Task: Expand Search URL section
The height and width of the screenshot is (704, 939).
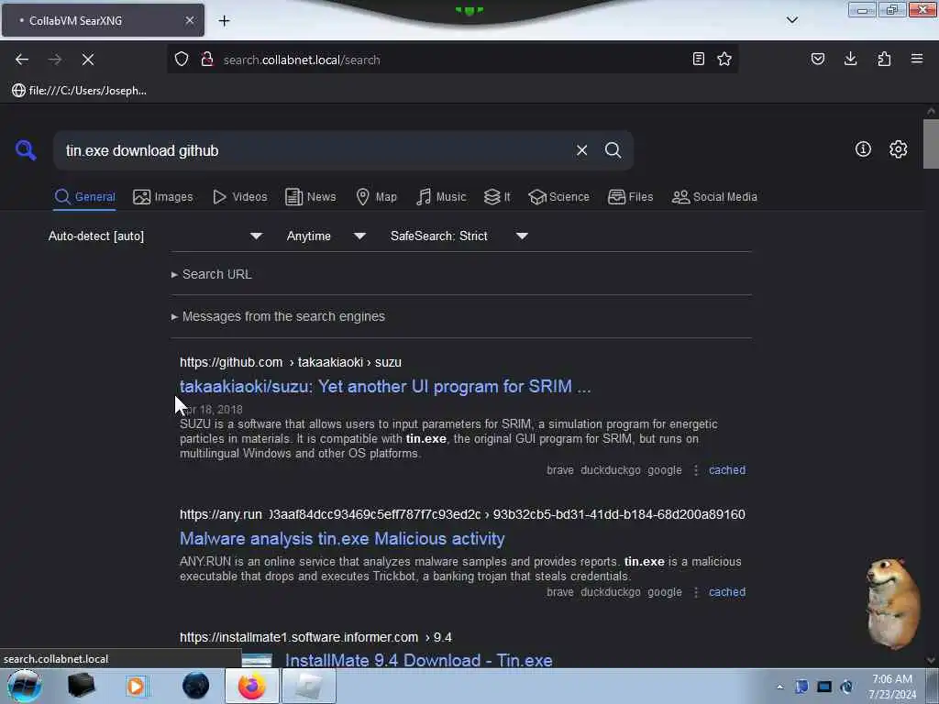Action: 212,274
